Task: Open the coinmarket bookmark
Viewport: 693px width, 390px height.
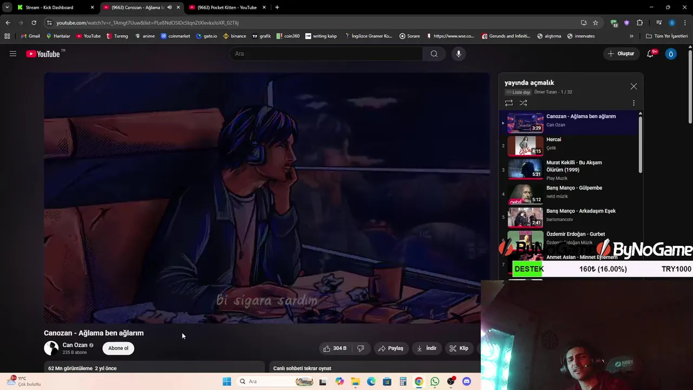Action: [175, 36]
